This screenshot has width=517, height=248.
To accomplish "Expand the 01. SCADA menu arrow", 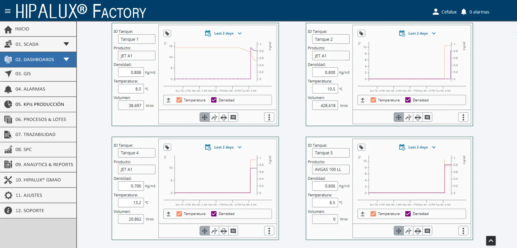I will pos(66,44).
